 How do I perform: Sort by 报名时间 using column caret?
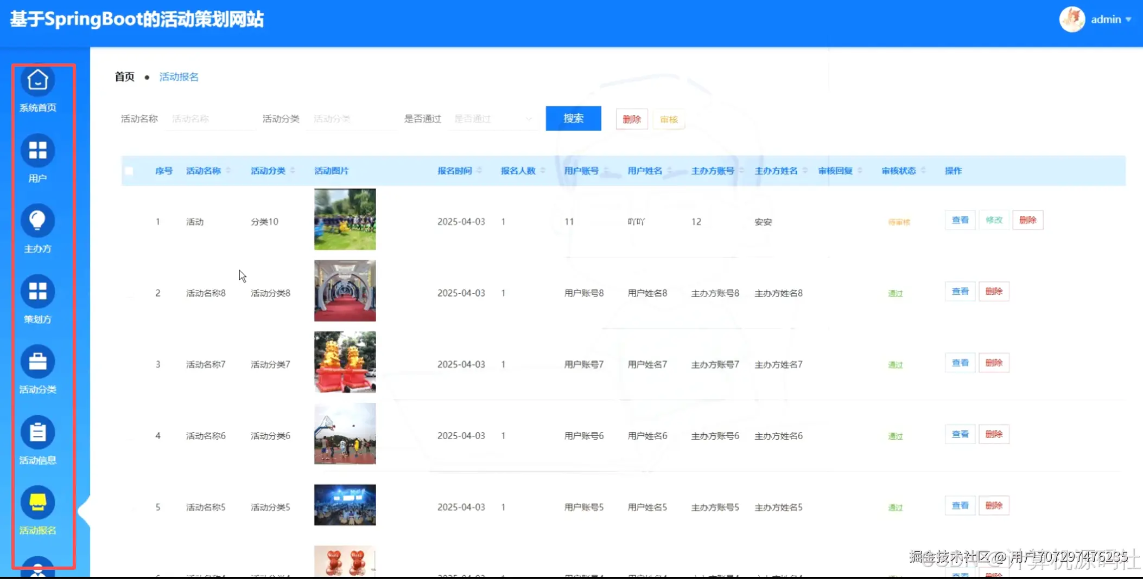click(480, 170)
